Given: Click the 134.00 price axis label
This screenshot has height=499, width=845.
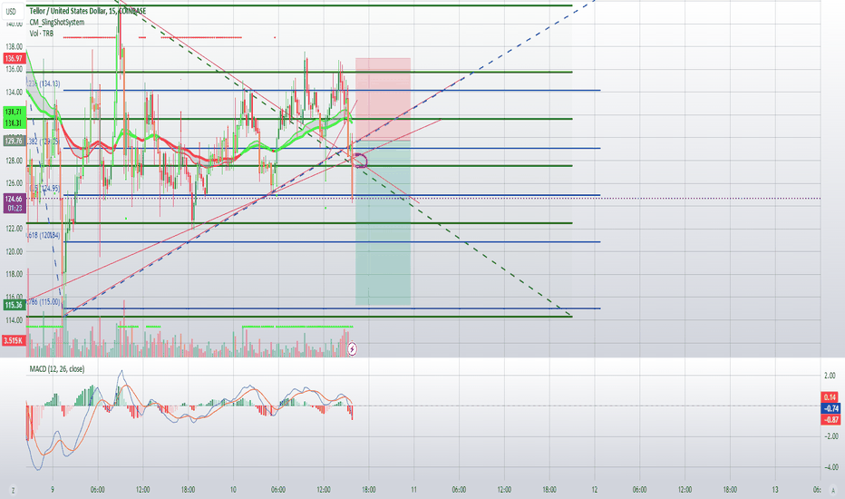Looking at the screenshot, I should pos(14,93).
